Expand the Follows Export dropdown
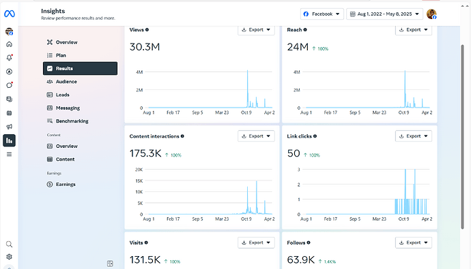Image resolution: width=471 pixels, height=269 pixels. (x=414, y=242)
